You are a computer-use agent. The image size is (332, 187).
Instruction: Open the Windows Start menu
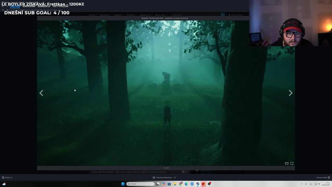click(x=123, y=184)
